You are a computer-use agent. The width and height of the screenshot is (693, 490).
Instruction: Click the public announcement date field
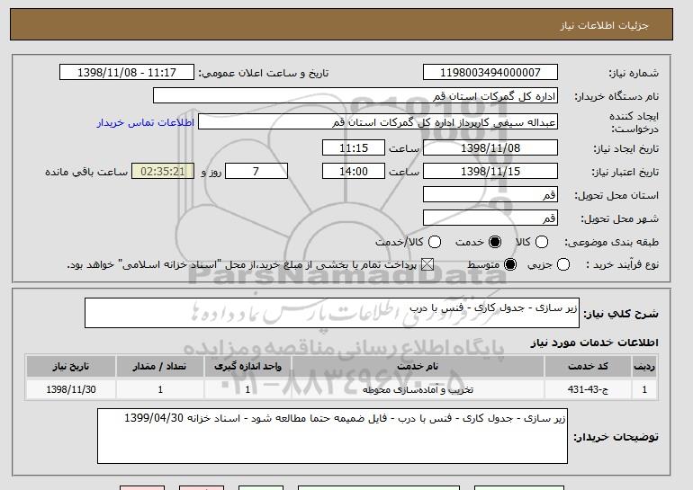coord(127,73)
